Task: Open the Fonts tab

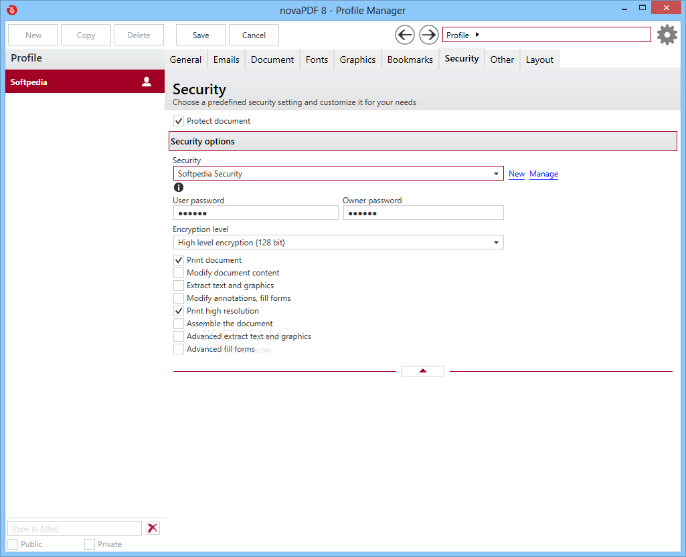Action: pyautogui.click(x=317, y=60)
